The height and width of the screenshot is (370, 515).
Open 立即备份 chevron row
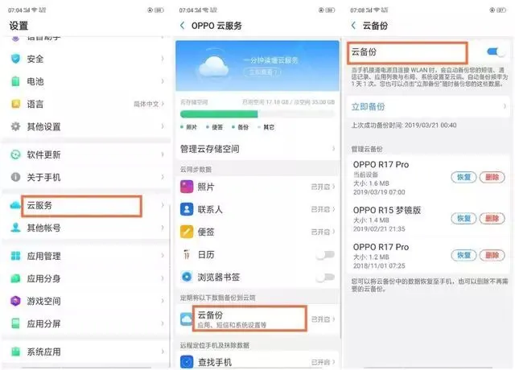(503, 105)
